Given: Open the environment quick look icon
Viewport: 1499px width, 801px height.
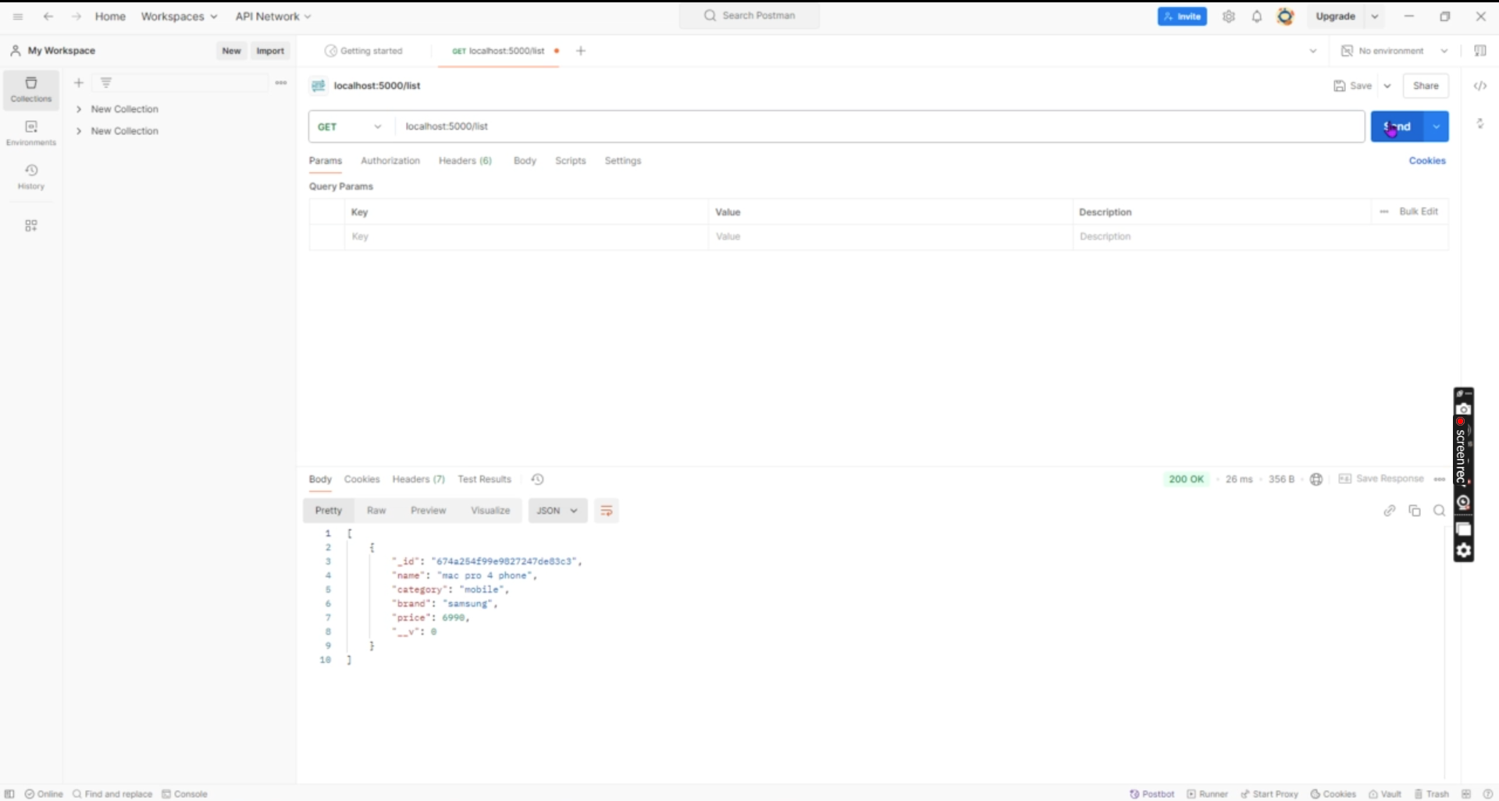Looking at the screenshot, I should point(1480,51).
